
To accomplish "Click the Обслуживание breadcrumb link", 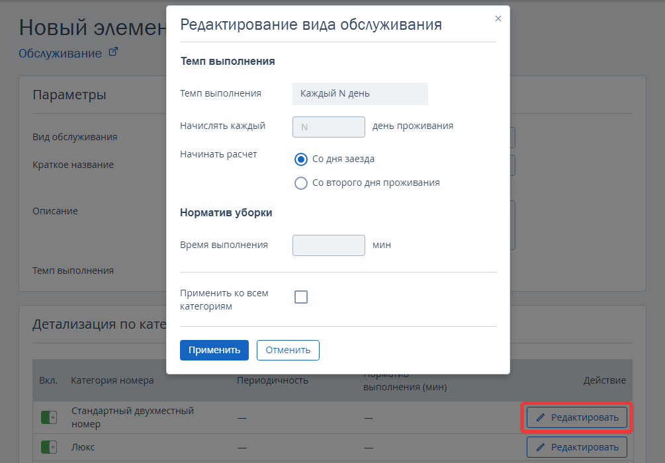I will pyautogui.click(x=60, y=54).
